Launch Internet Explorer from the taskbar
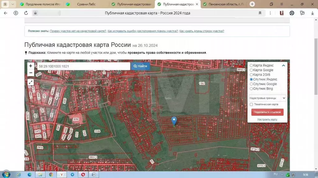 19,175
